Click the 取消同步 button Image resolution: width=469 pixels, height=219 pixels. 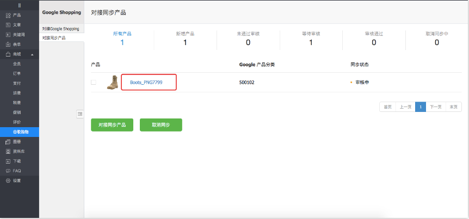pyautogui.click(x=161, y=125)
